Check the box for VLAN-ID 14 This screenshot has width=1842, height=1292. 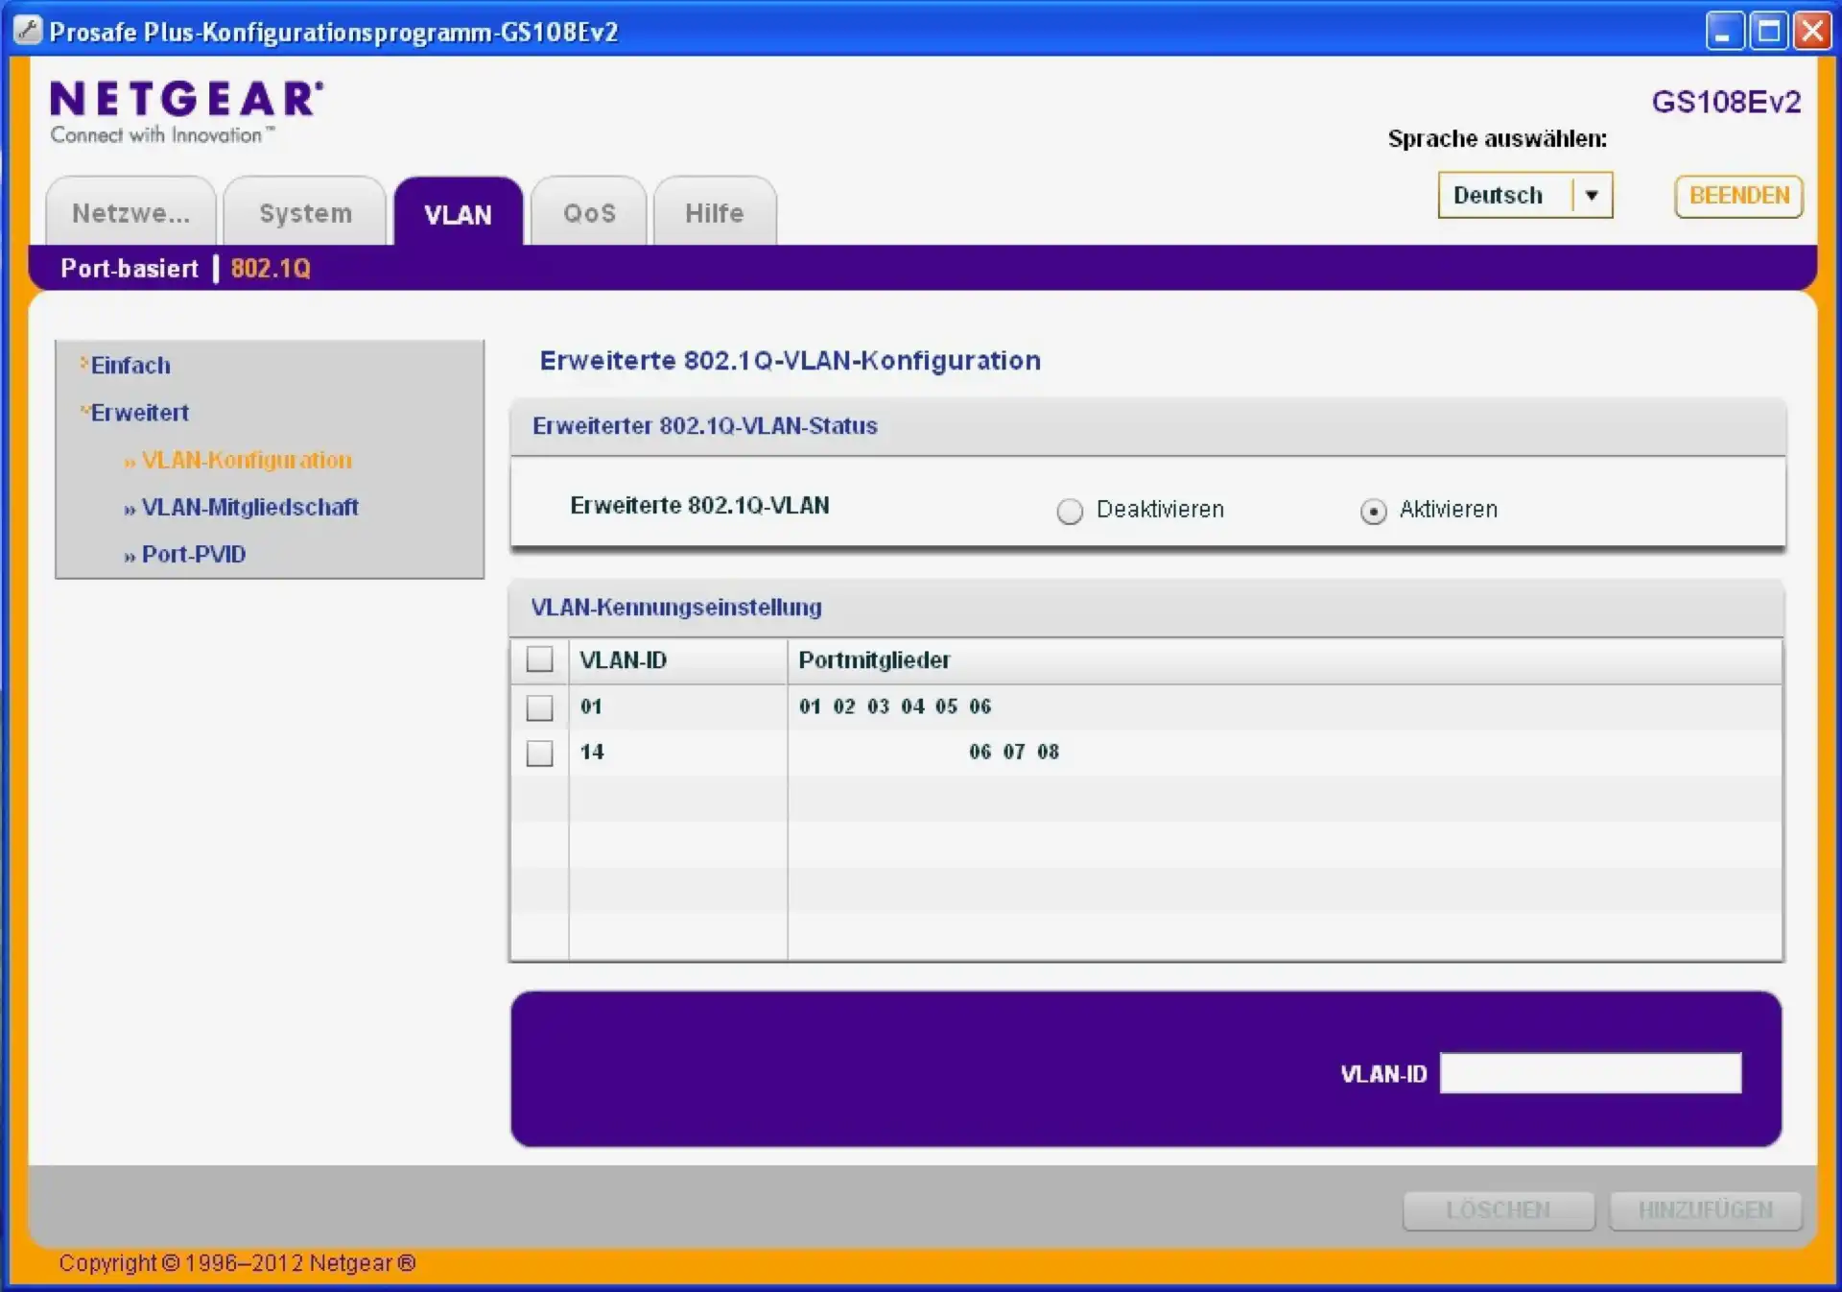tap(539, 753)
